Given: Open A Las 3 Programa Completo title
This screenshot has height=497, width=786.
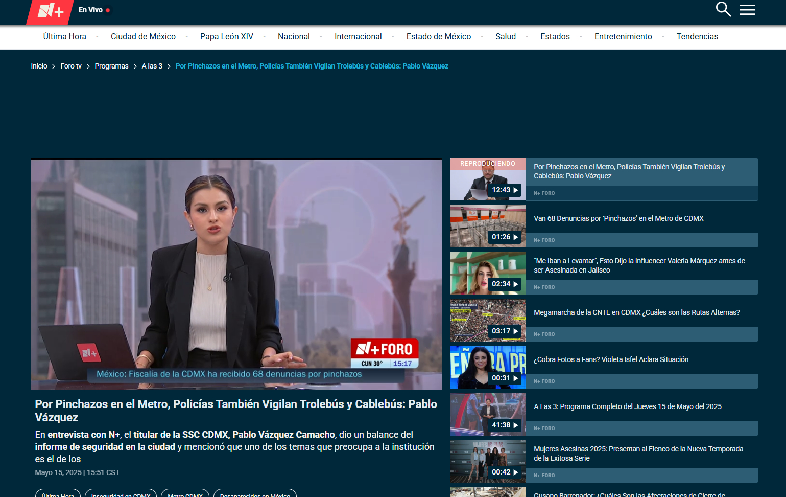Looking at the screenshot, I should [x=628, y=406].
